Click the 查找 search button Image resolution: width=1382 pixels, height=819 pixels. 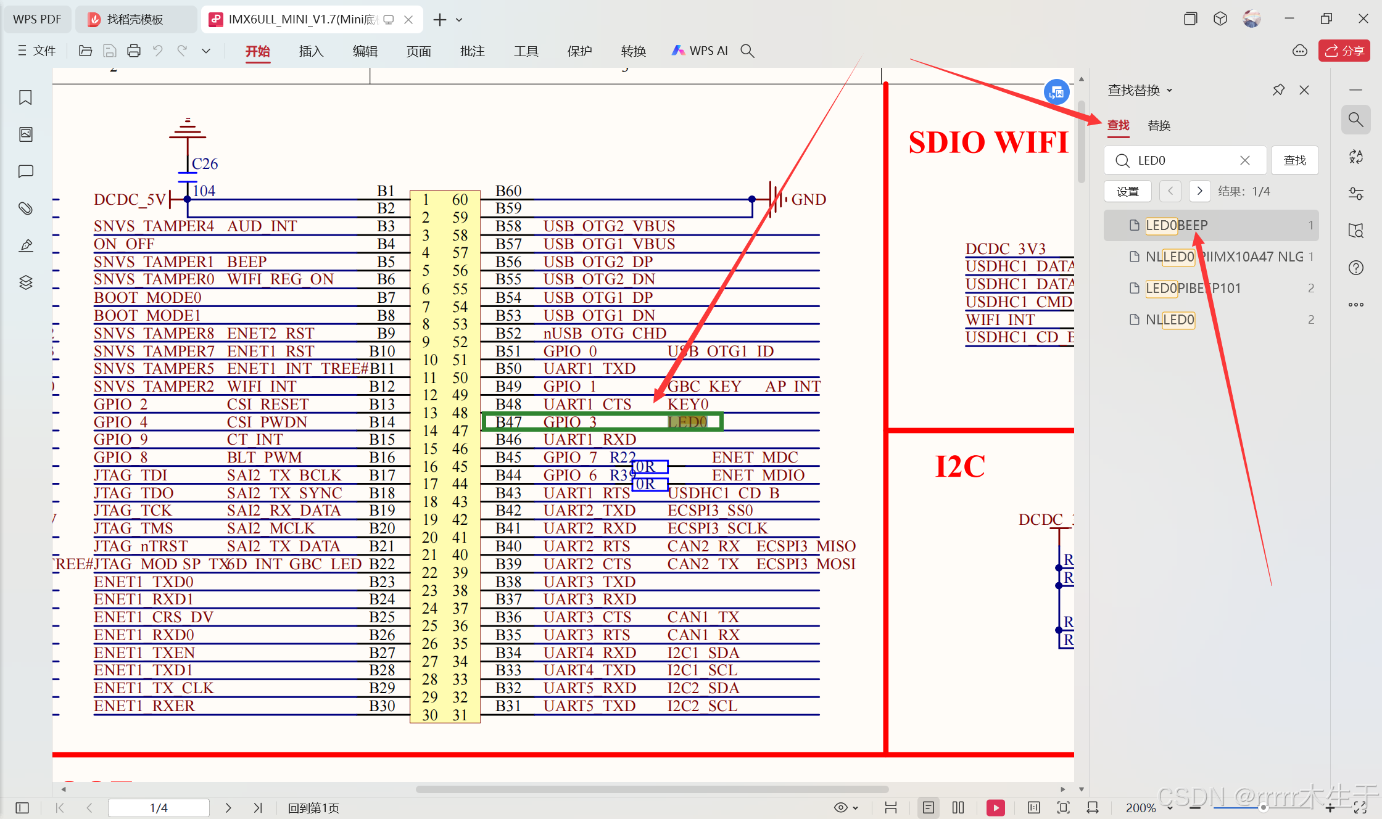tap(1294, 160)
